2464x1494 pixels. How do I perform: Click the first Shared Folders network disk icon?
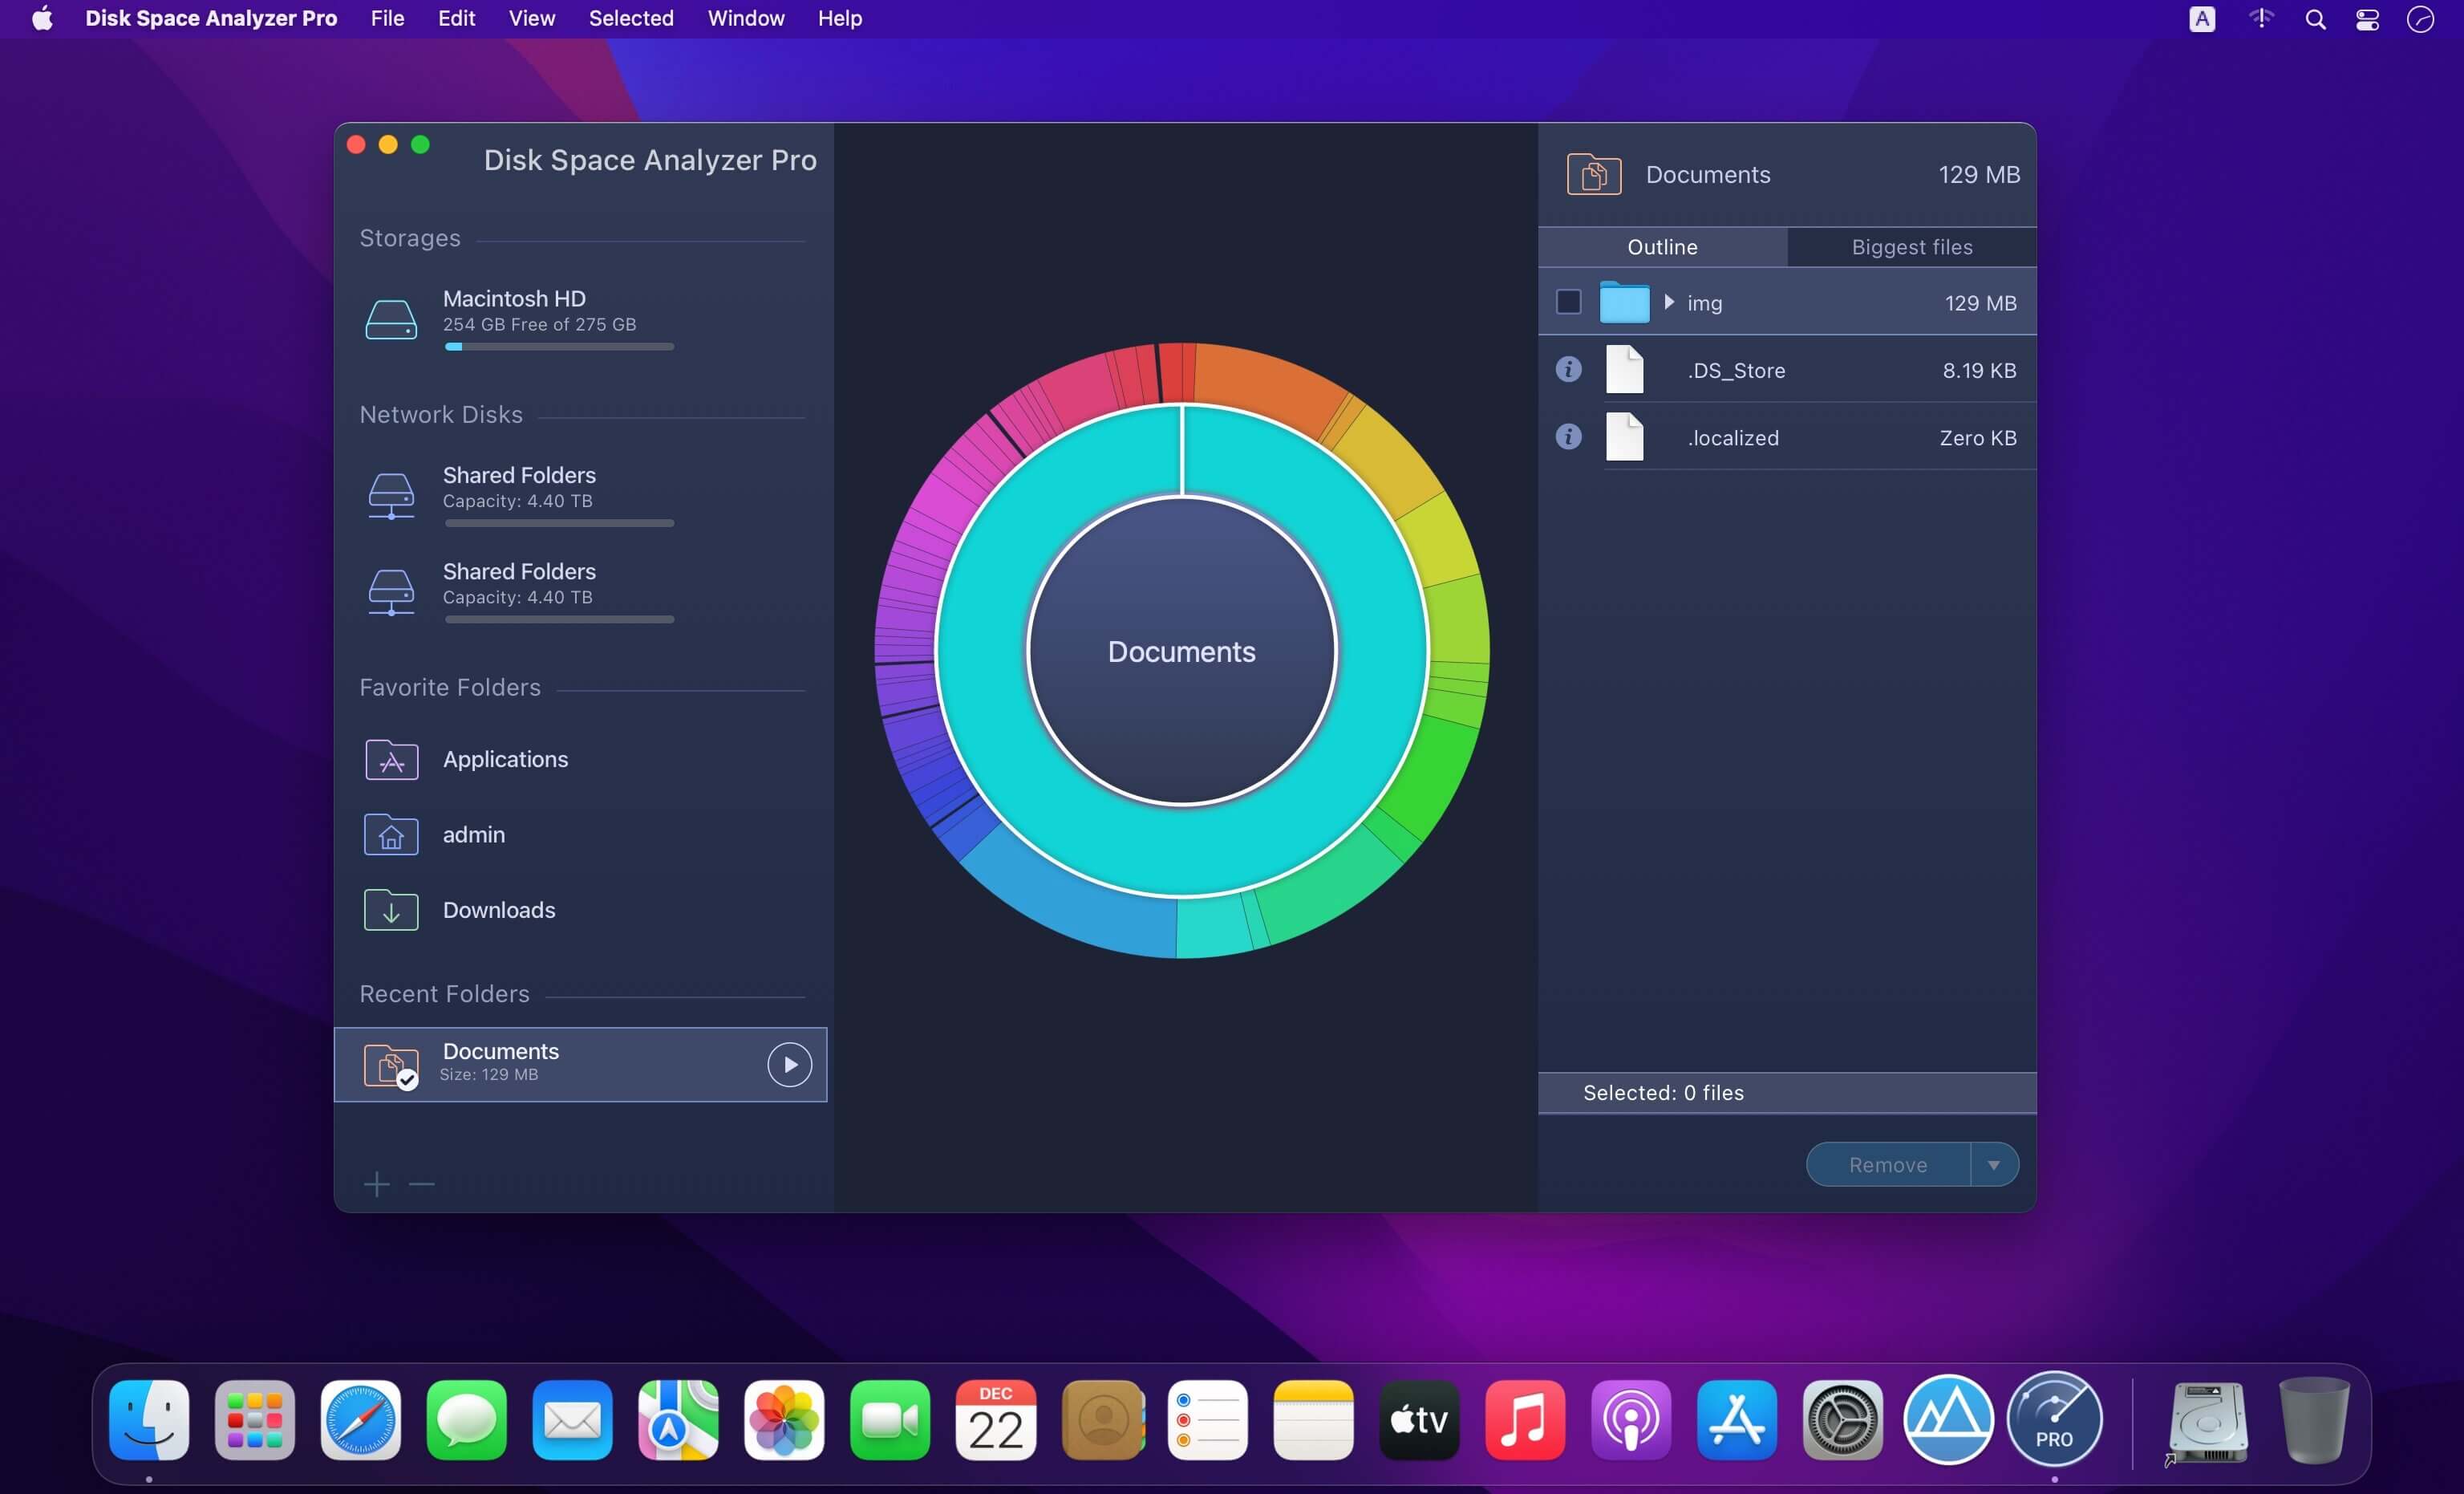(391, 495)
